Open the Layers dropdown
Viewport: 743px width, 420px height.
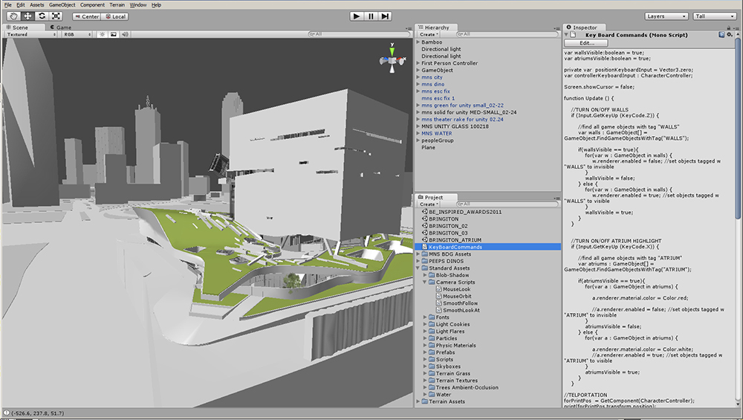[665, 16]
